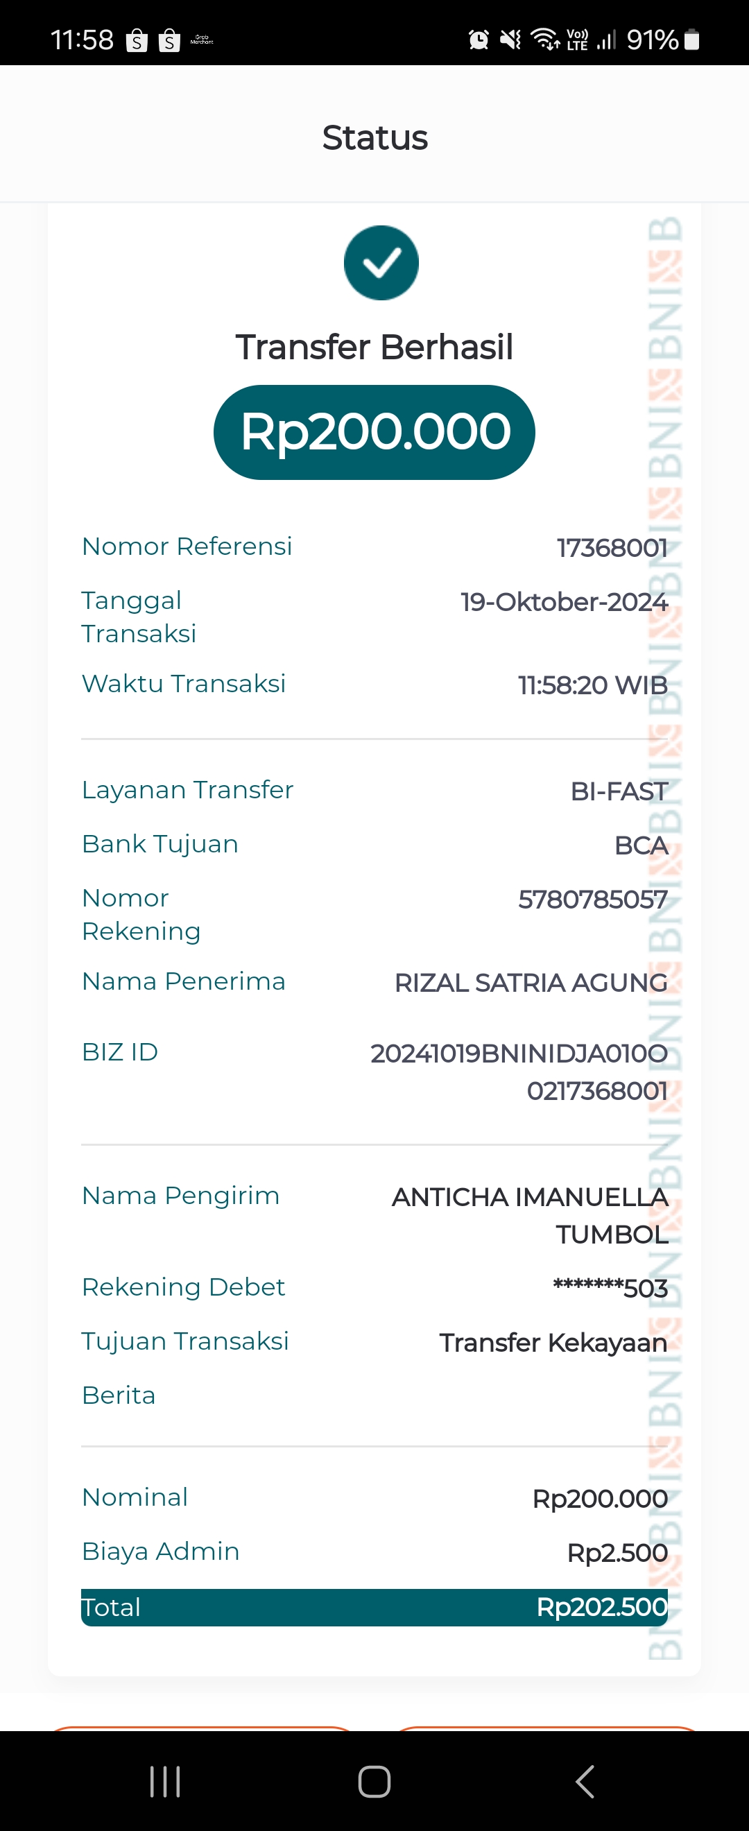Screen dimensions: 749x1831
Task: Tap recipient name RIZAL SATRIA AGUNG
Action: tap(531, 983)
